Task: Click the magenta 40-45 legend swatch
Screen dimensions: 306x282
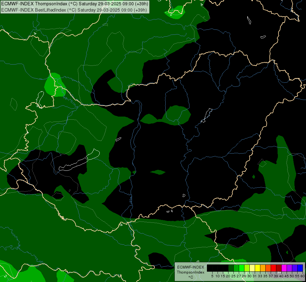Action: 284,268
